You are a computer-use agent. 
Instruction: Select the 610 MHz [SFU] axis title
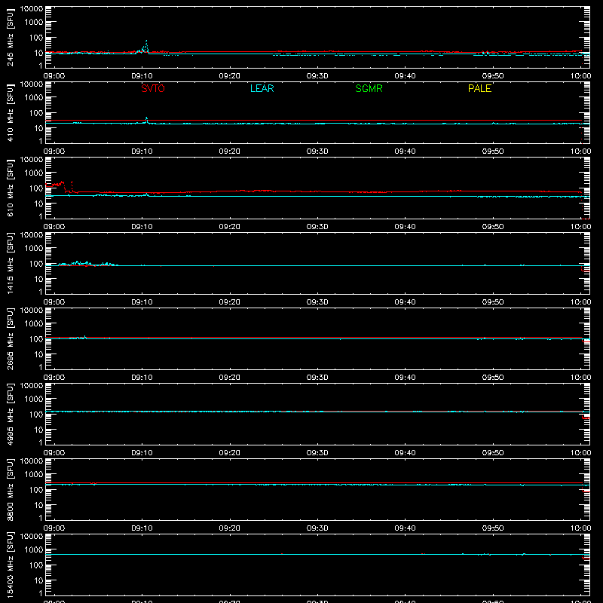coord(10,188)
